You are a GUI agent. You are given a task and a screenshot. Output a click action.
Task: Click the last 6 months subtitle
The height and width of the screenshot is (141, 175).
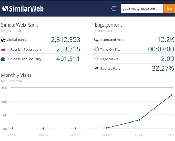pyautogui.click(x=12, y=81)
